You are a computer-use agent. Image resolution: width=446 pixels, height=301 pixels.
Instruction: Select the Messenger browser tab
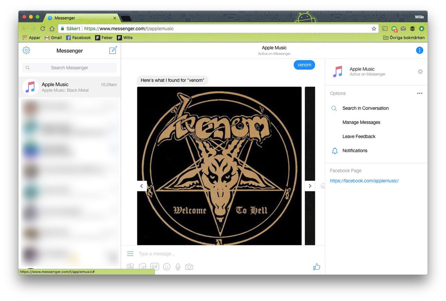pyautogui.click(x=82, y=18)
